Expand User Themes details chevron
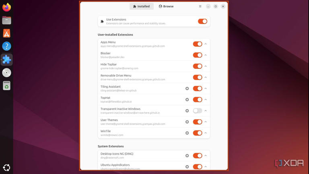This screenshot has width=309, height=174. [206, 122]
